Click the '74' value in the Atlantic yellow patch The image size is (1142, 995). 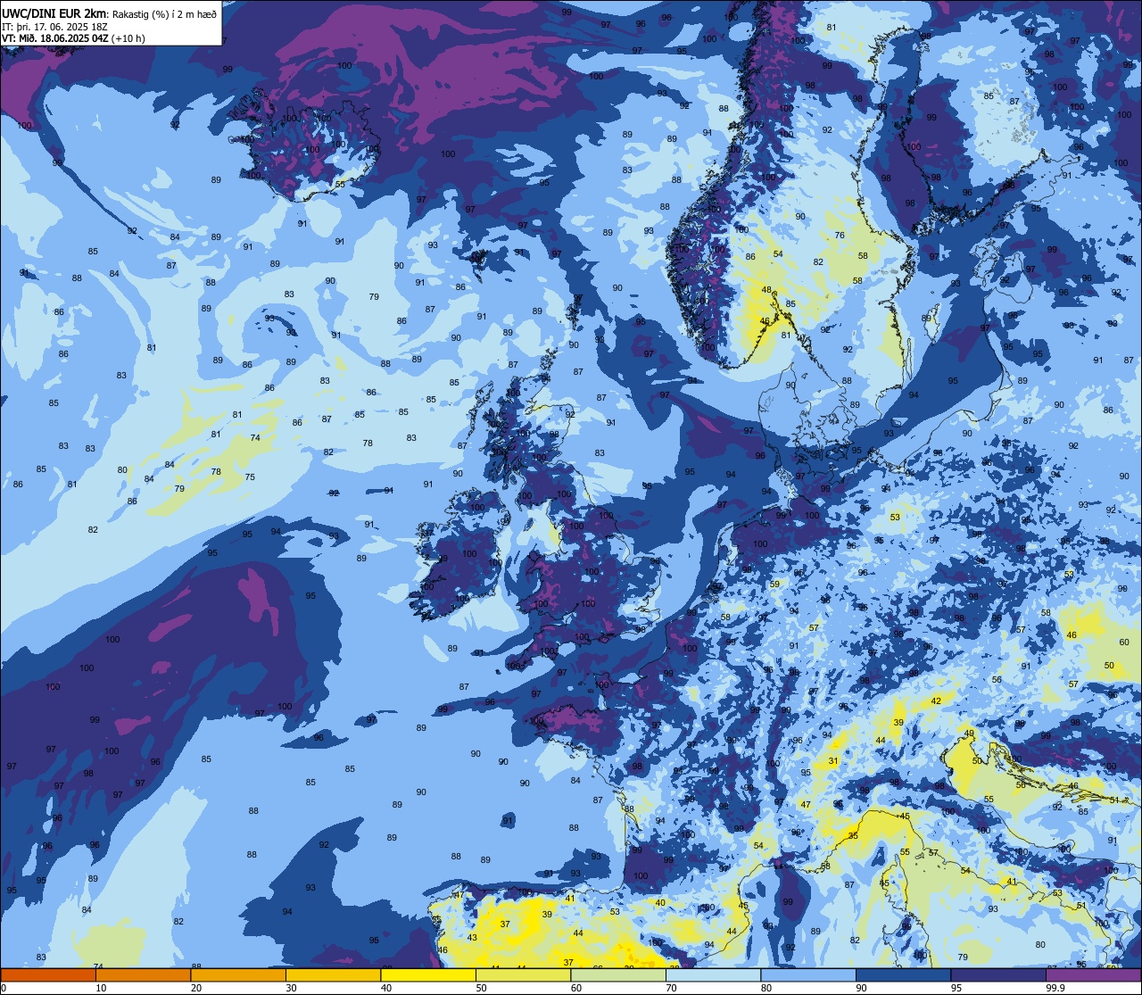tap(255, 437)
